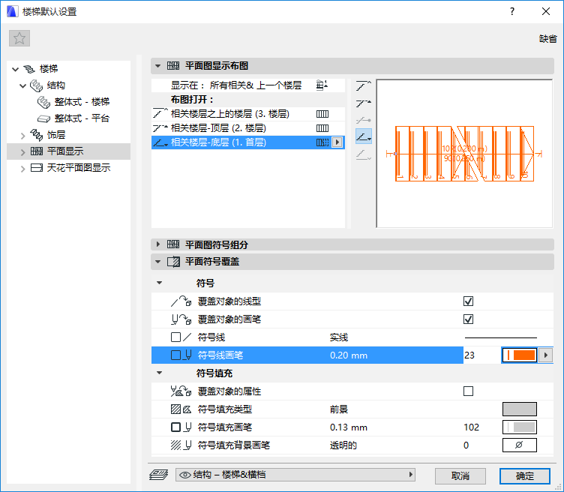The image size is (564, 492).
Task: Preview the top relevant story layout icon
Action: point(363,103)
